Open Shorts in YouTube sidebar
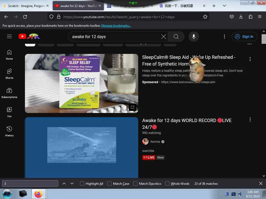Viewport: 266px width, 199px height. (x=9, y=74)
